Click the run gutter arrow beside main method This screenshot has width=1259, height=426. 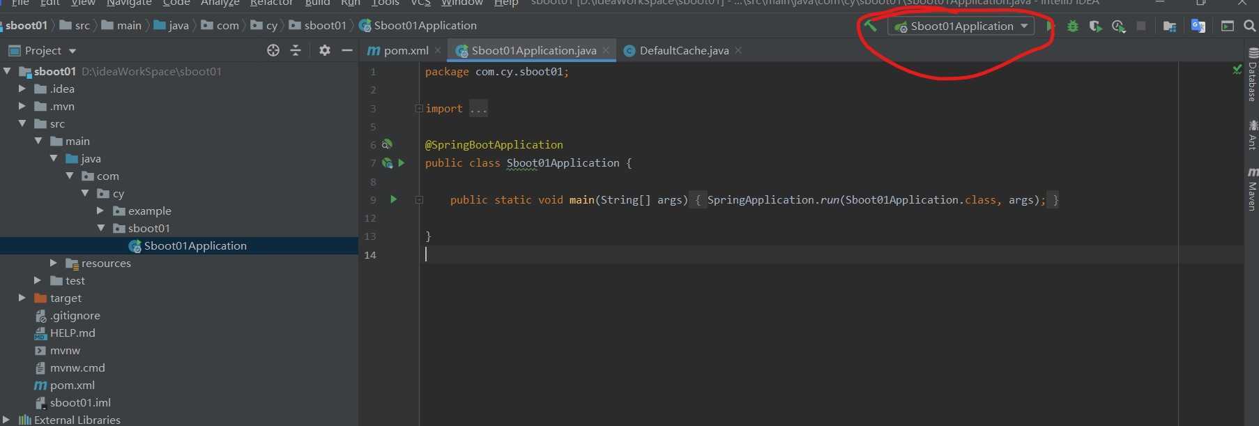pos(394,199)
